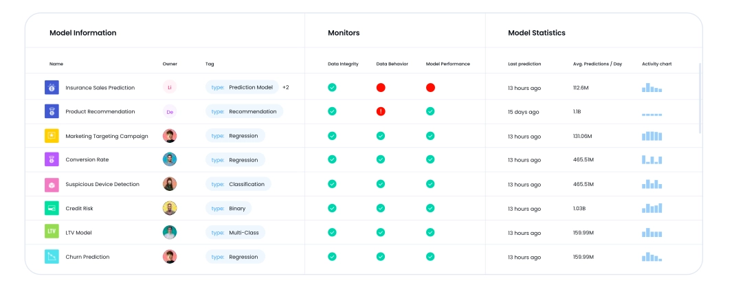Open Suspicious Device Detection model name
734x296 pixels.
coord(102,184)
